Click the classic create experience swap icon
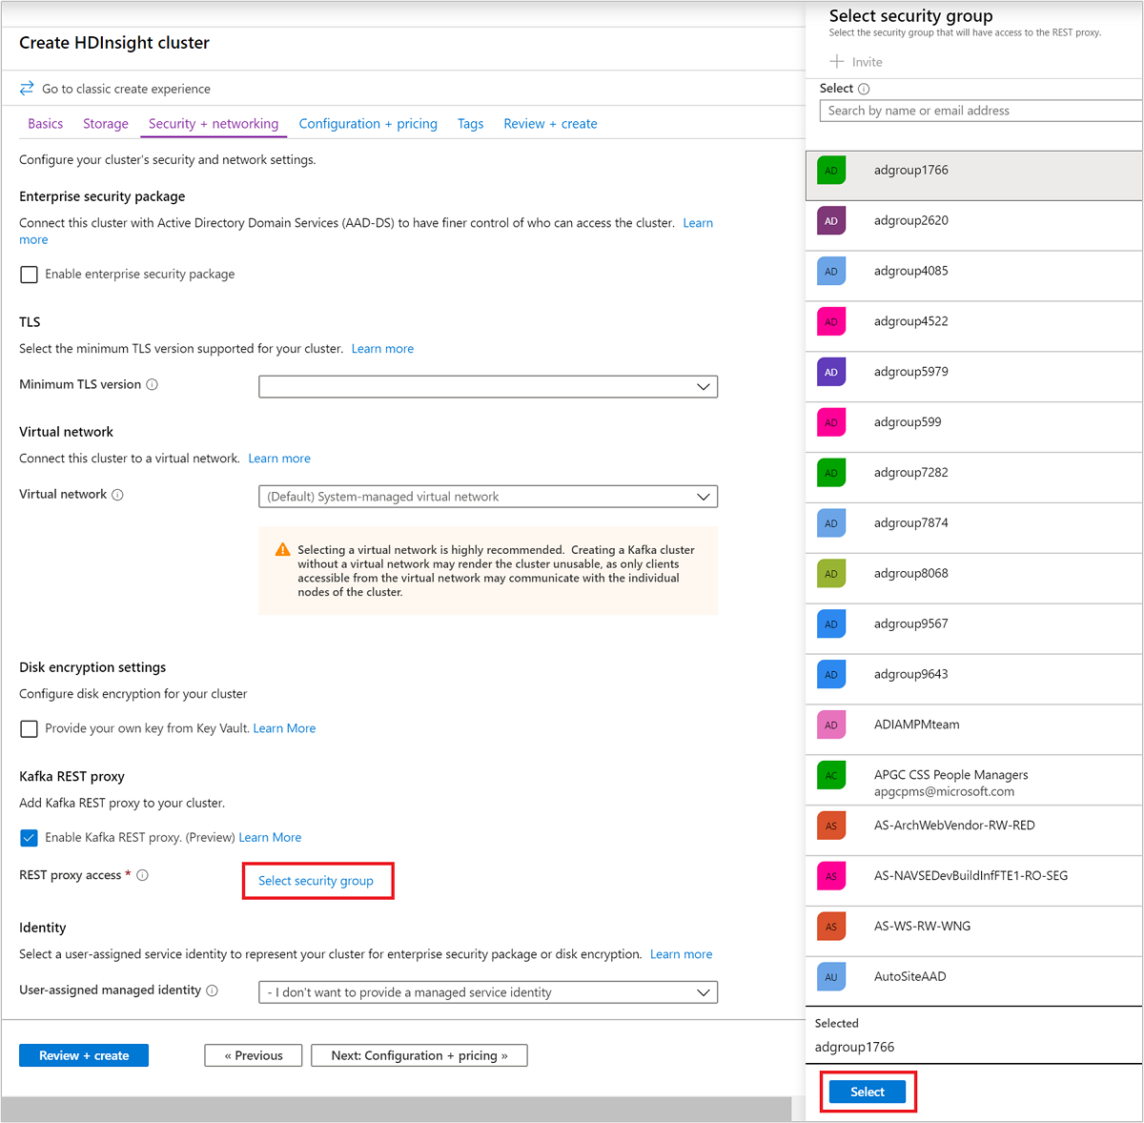This screenshot has height=1123, width=1144. click(x=27, y=89)
